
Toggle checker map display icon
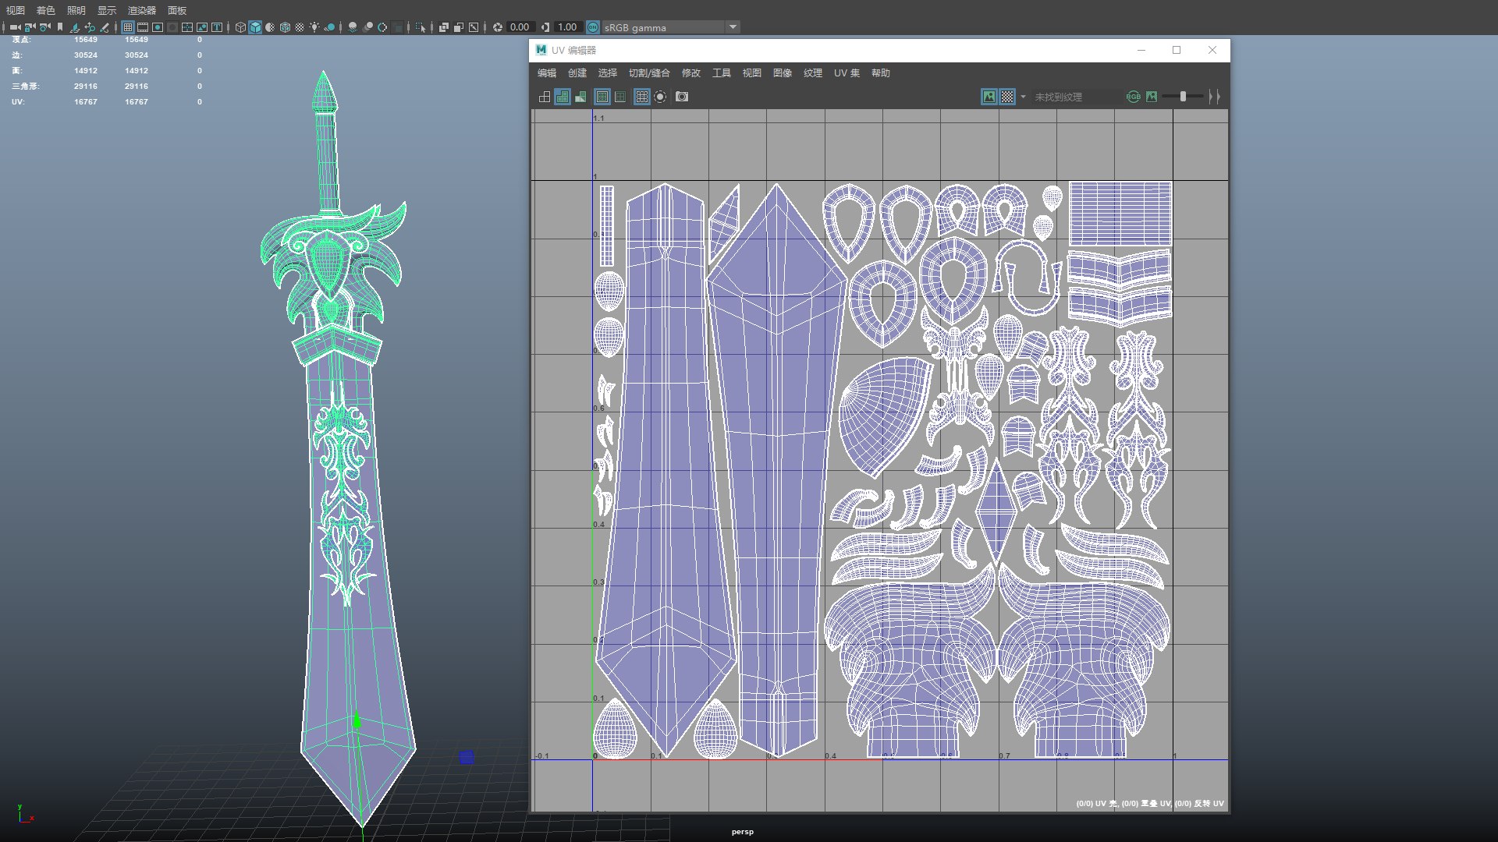tap(1007, 97)
